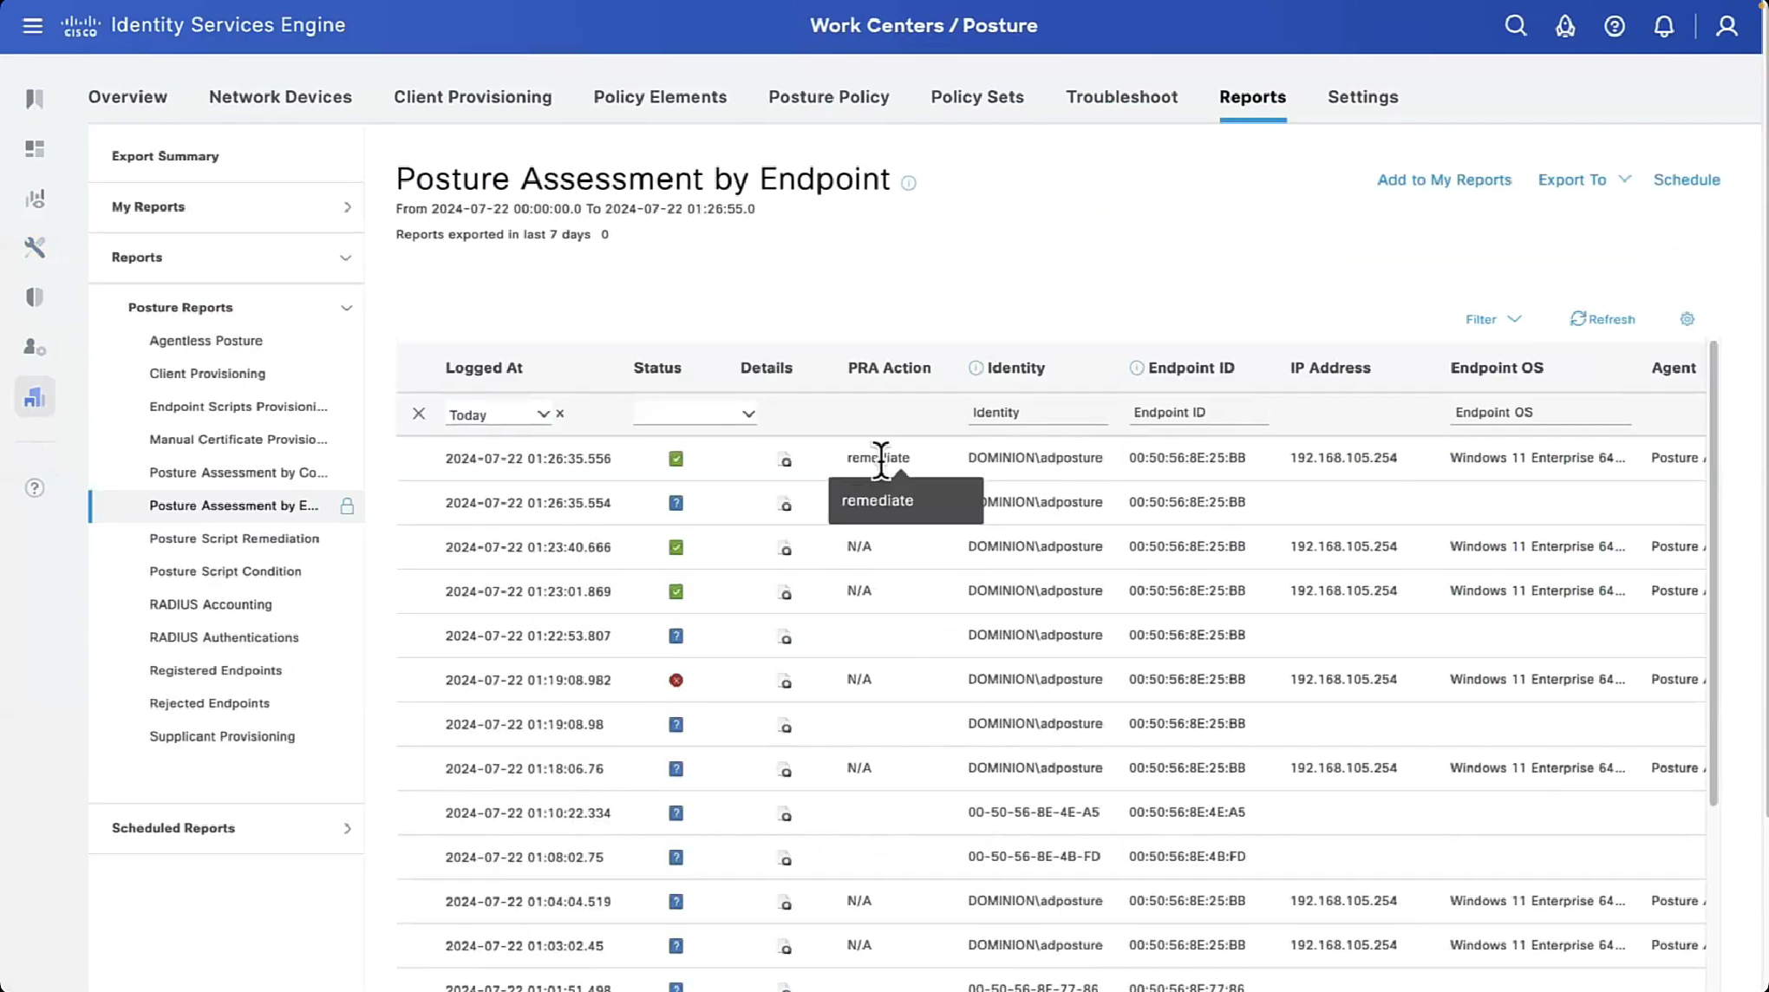
Task: Switch to the Troubleshoot tab
Action: click(1121, 97)
